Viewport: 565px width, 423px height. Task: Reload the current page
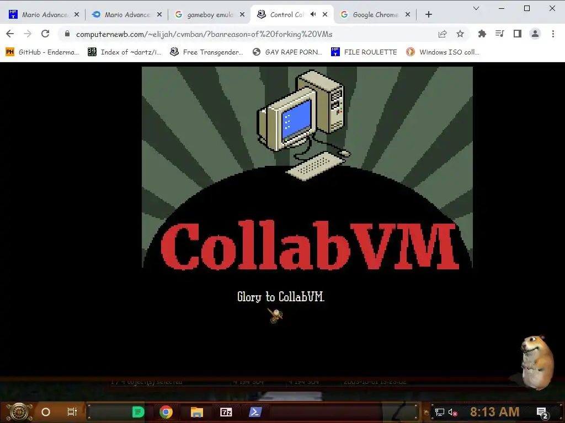(x=45, y=34)
